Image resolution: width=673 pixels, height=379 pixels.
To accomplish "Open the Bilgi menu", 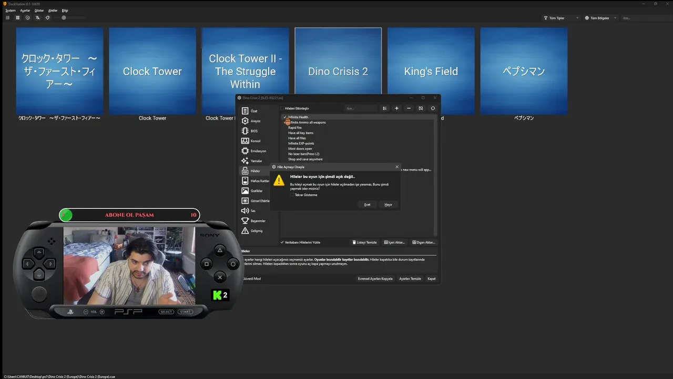I will (65, 10).
